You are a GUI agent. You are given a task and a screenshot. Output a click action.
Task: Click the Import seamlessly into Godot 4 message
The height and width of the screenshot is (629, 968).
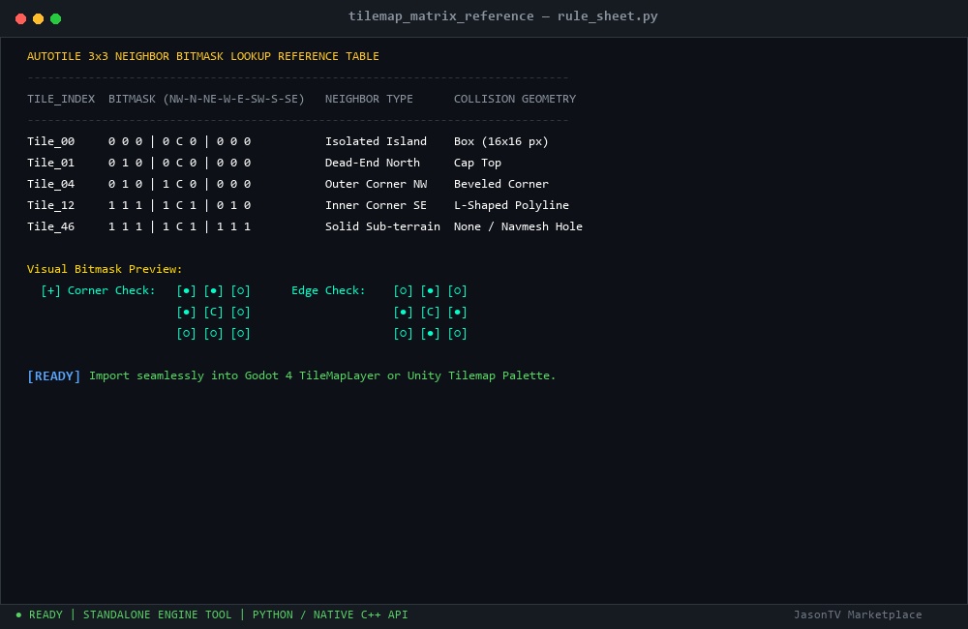coord(322,375)
